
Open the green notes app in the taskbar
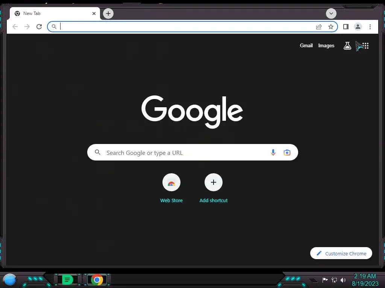(x=67, y=280)
